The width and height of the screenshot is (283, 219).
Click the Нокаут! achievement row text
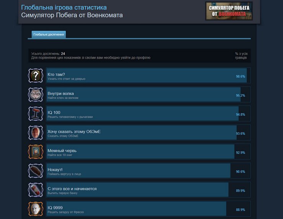(64, 172)
